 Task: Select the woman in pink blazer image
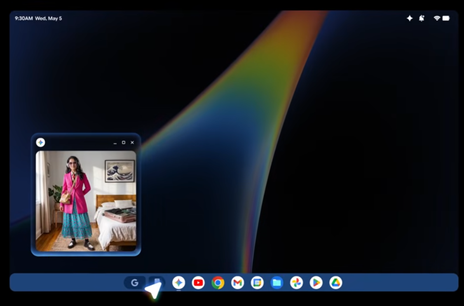pyautogui.click(x=86, y=201)
